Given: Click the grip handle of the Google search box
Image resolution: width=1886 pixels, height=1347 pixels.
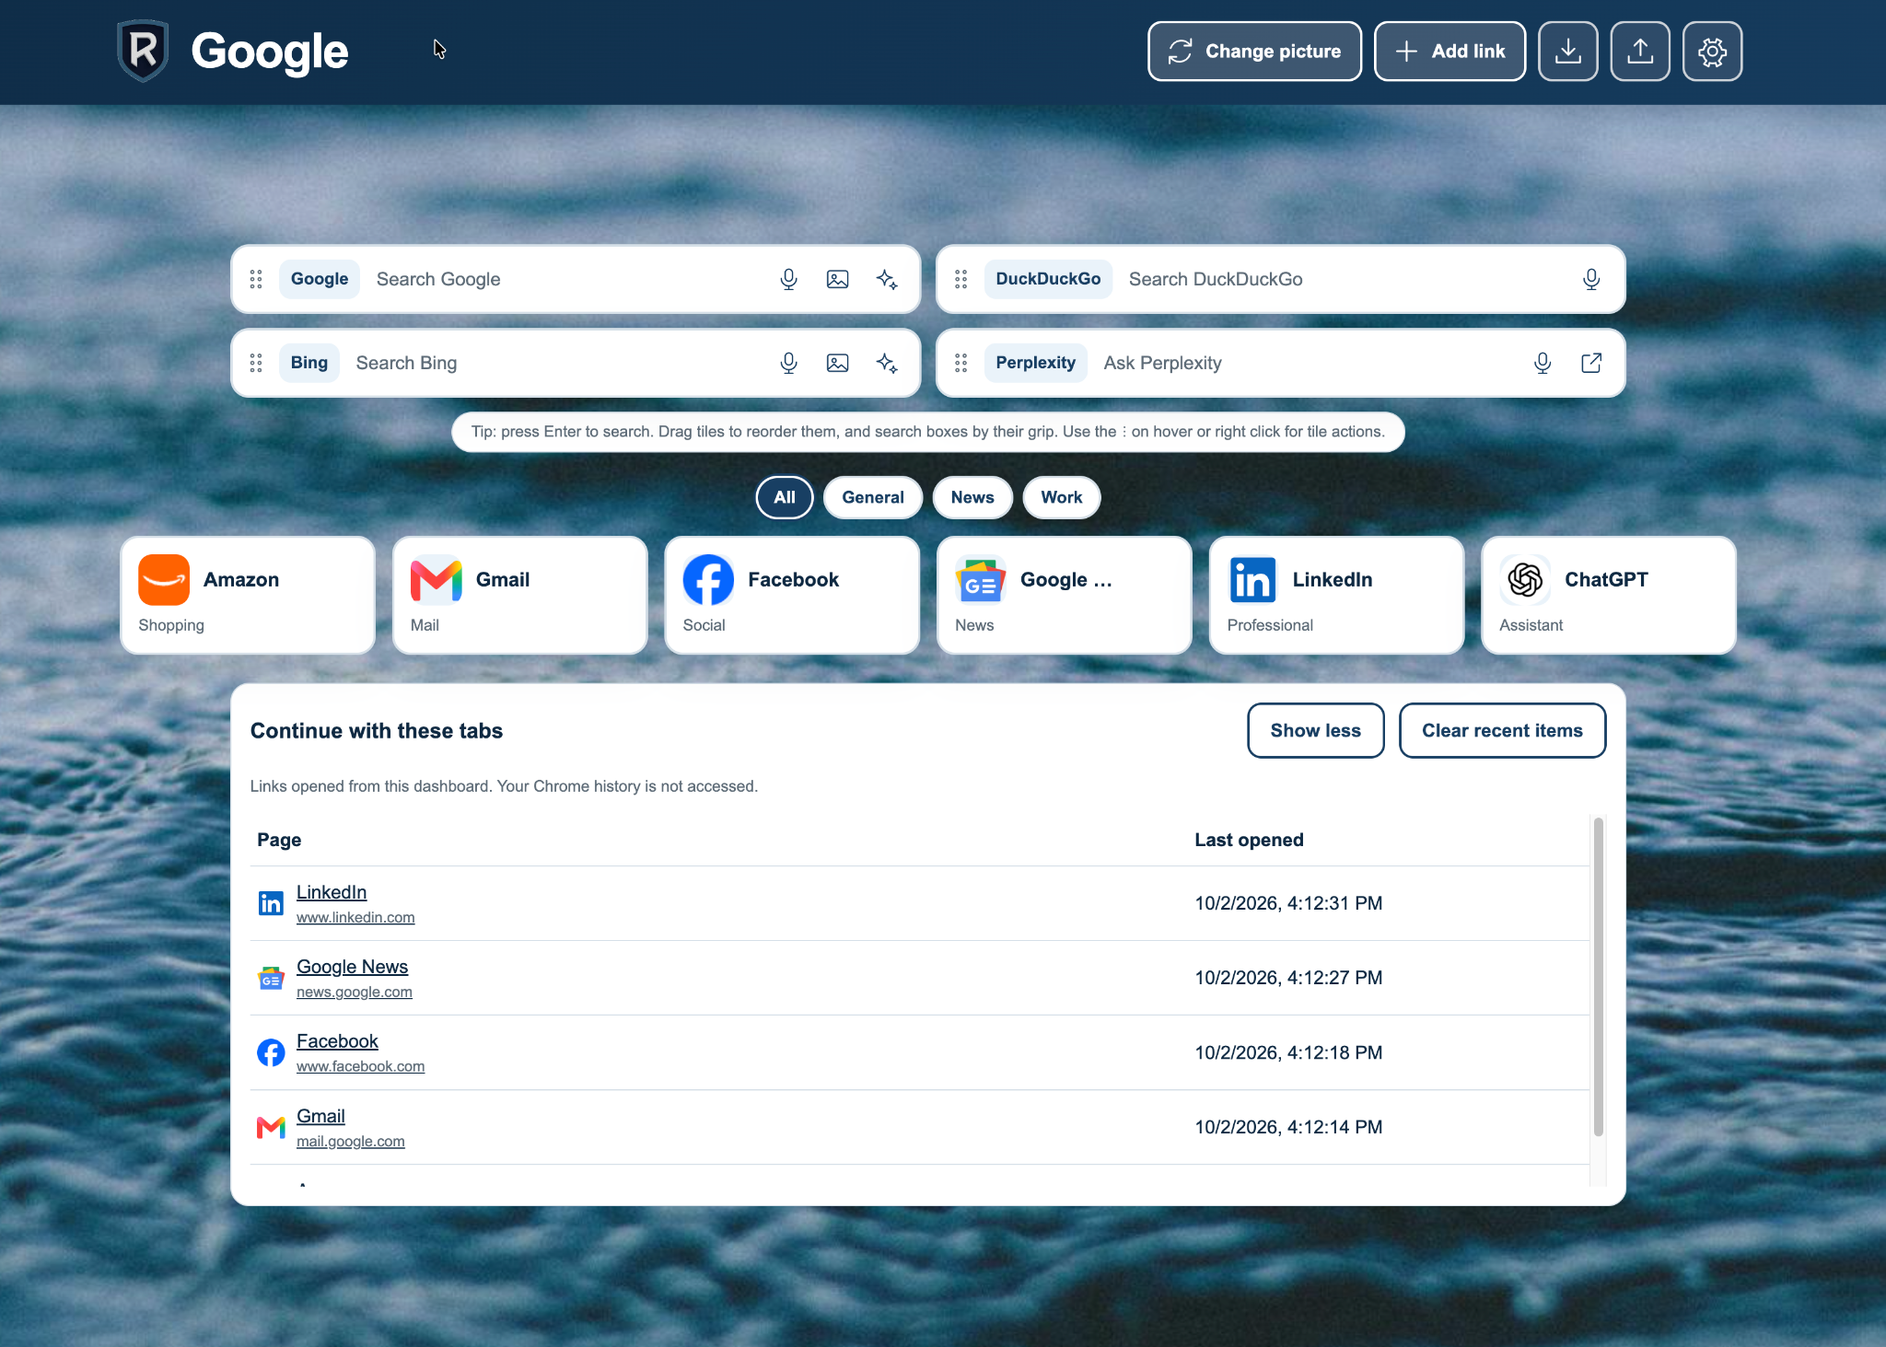Looking at the screenshot, I should [x=256, y=279].
